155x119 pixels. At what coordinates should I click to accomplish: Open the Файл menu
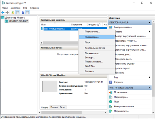5,8
